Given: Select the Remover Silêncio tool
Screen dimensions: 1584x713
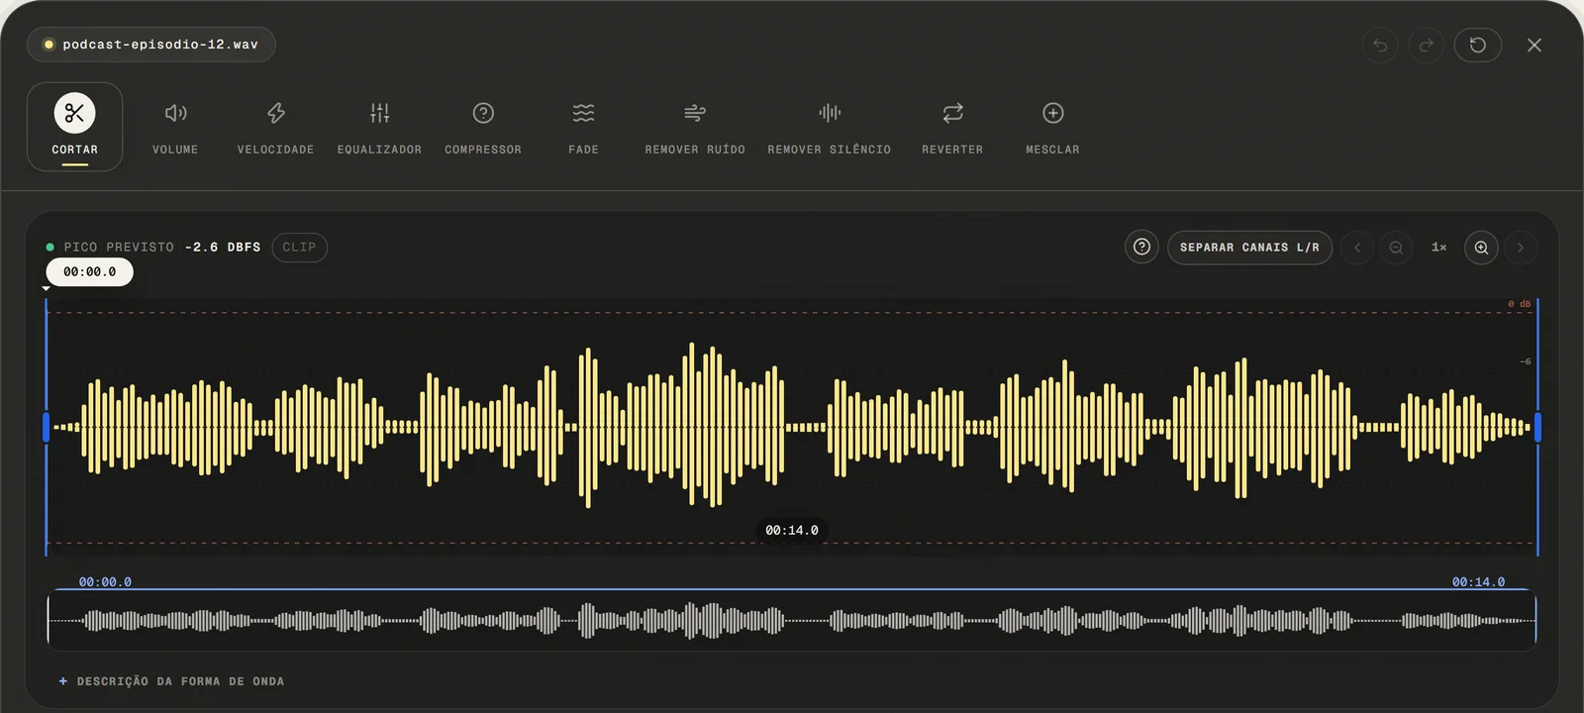Looking at the screenshot, I should [x=830, y=127].
